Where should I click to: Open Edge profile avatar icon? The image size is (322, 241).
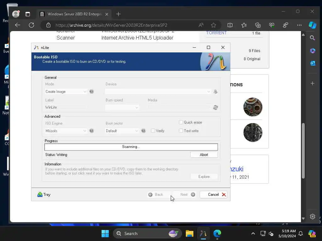(16, 14)
